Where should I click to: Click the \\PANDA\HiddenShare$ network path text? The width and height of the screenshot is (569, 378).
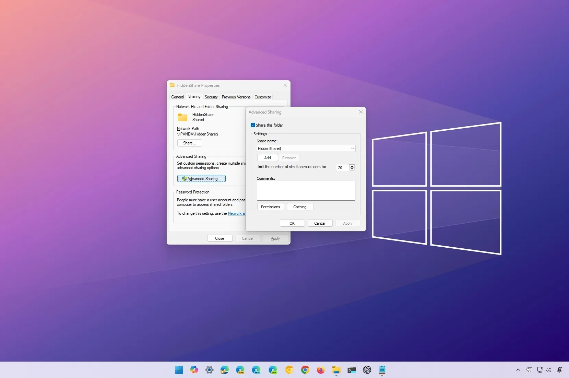[x=198, y=134]
